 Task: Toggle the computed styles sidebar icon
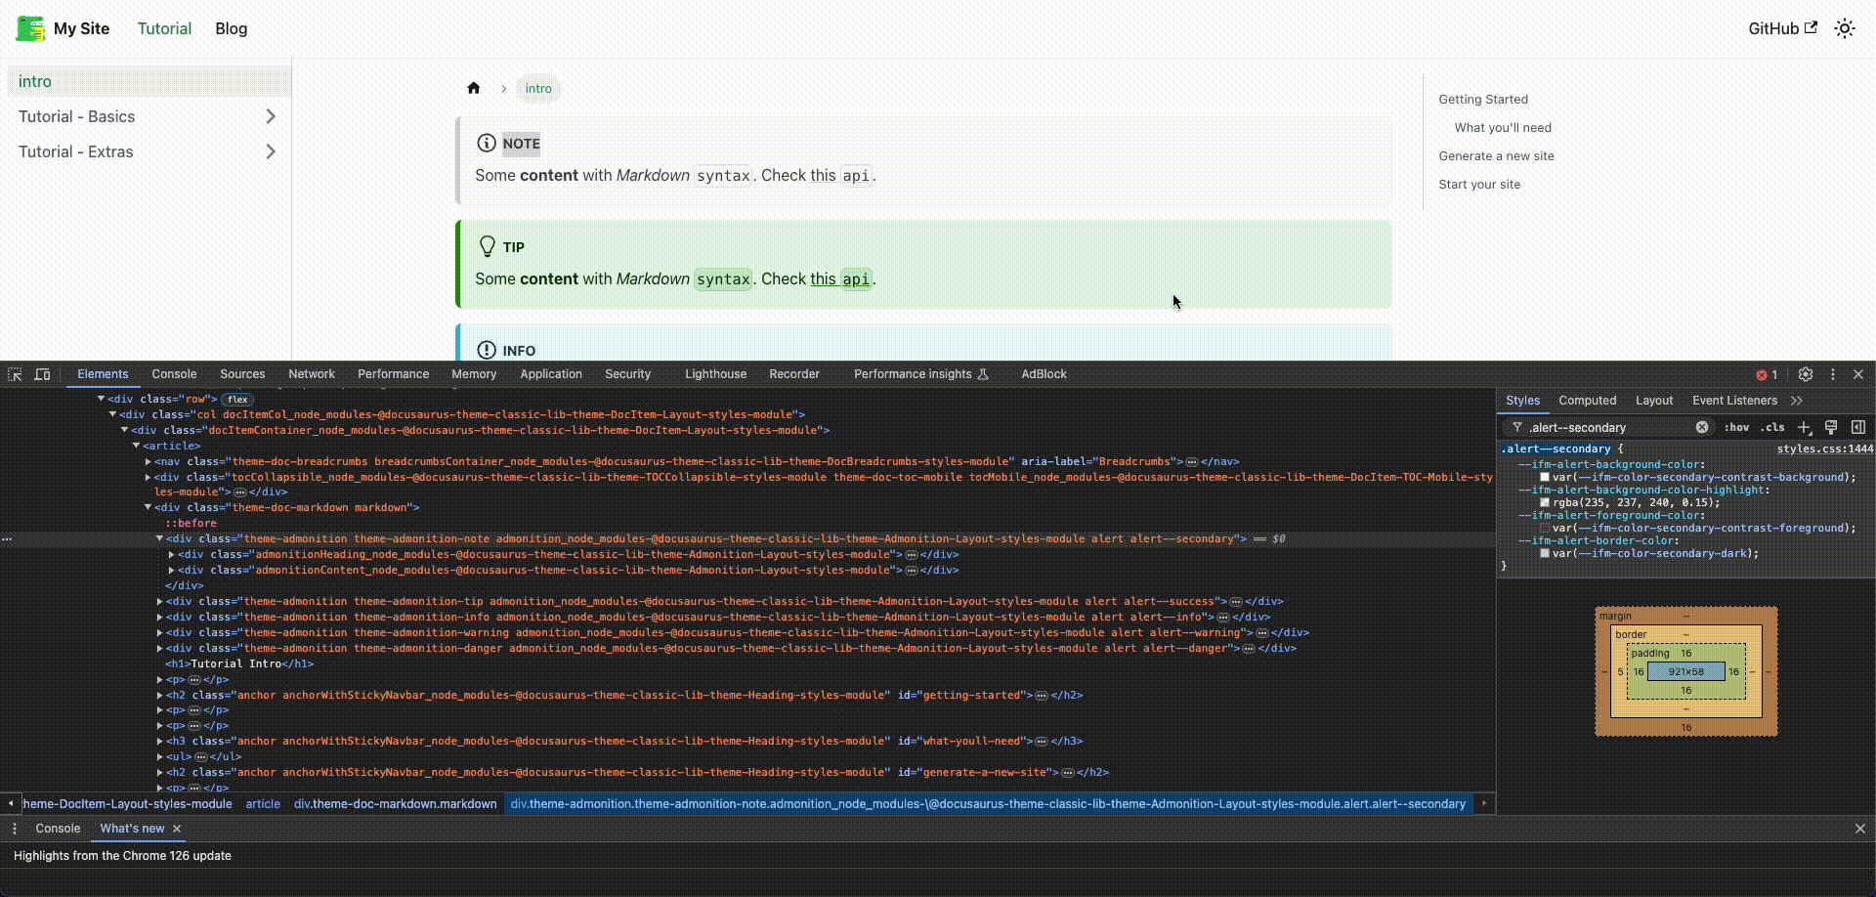[x=1858, y=427]
